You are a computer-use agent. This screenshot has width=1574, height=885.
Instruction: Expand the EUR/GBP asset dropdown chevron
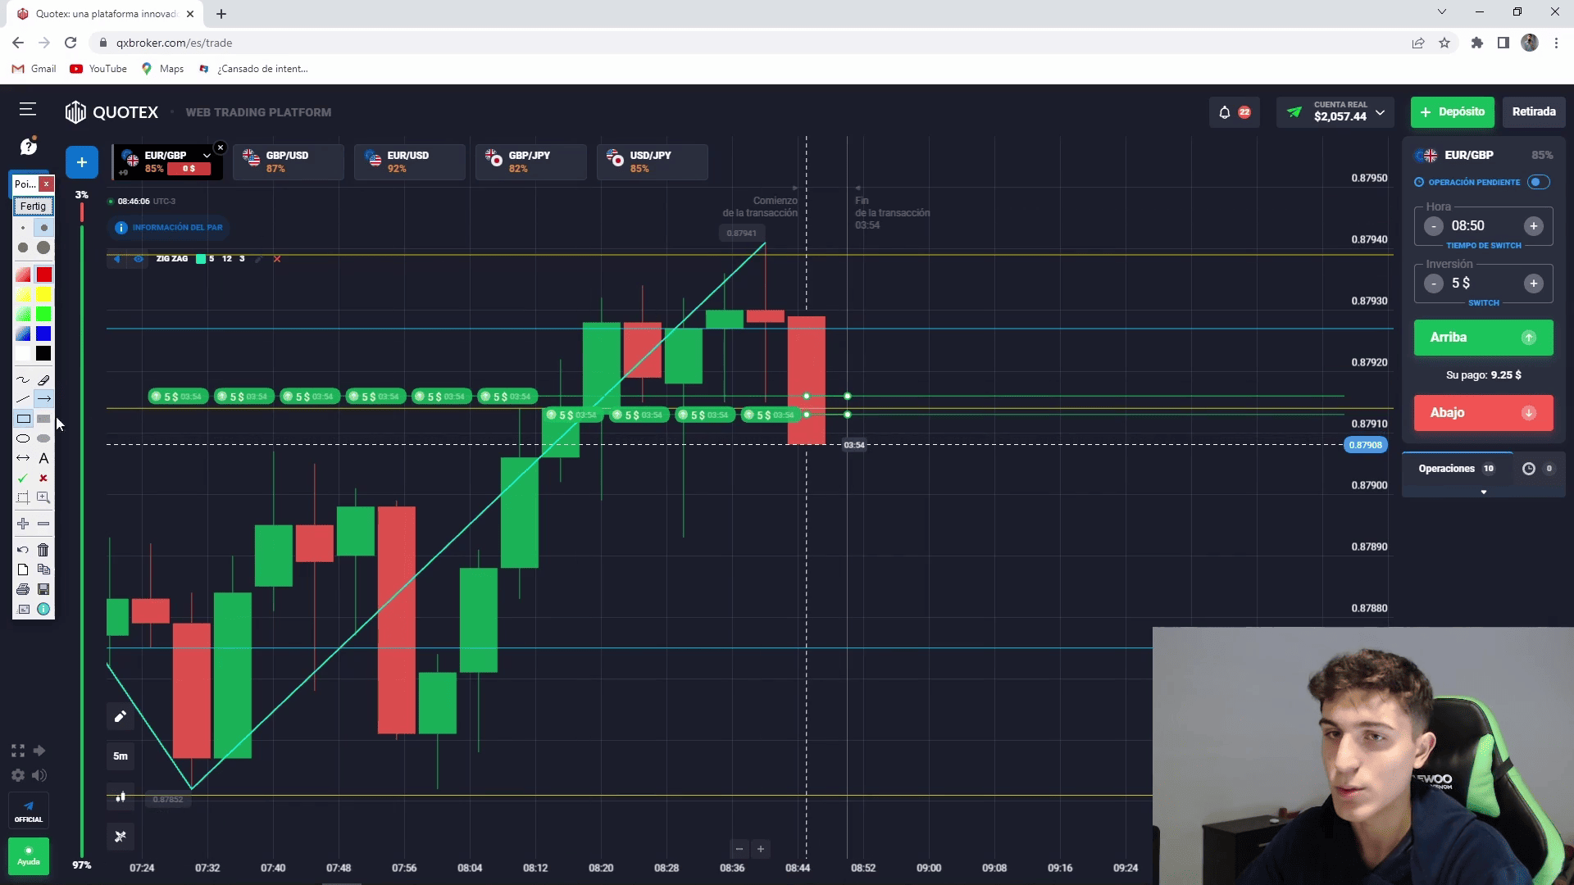click(207, 155)
